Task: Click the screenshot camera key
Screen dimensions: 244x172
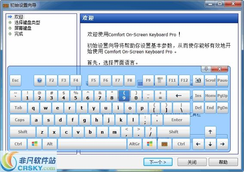Action: pyautogui.click(x=198, y=80)
